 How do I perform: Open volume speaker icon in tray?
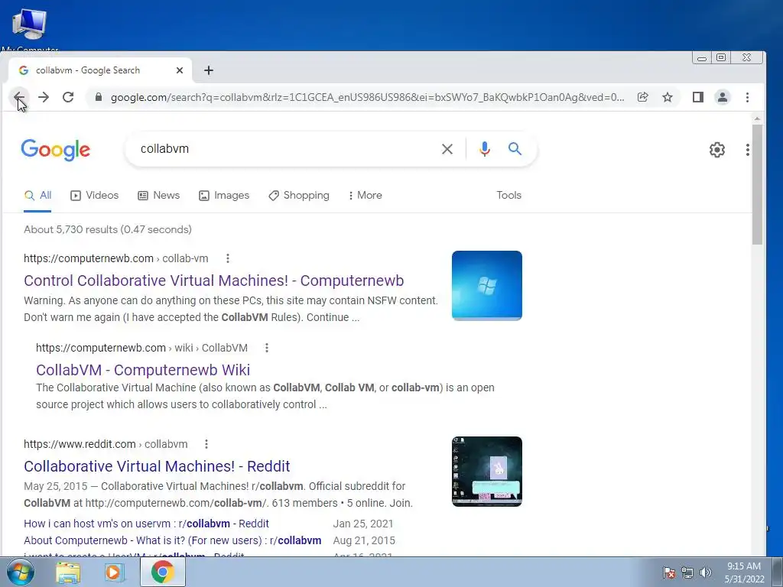click(x=706, y=572)
